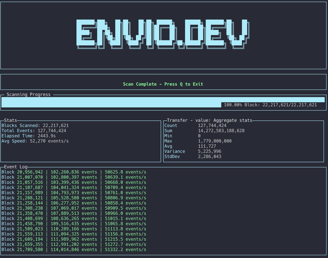Click the Scanning Progress bar
Viewport: 328px width, 258px height.
point(163,100)
